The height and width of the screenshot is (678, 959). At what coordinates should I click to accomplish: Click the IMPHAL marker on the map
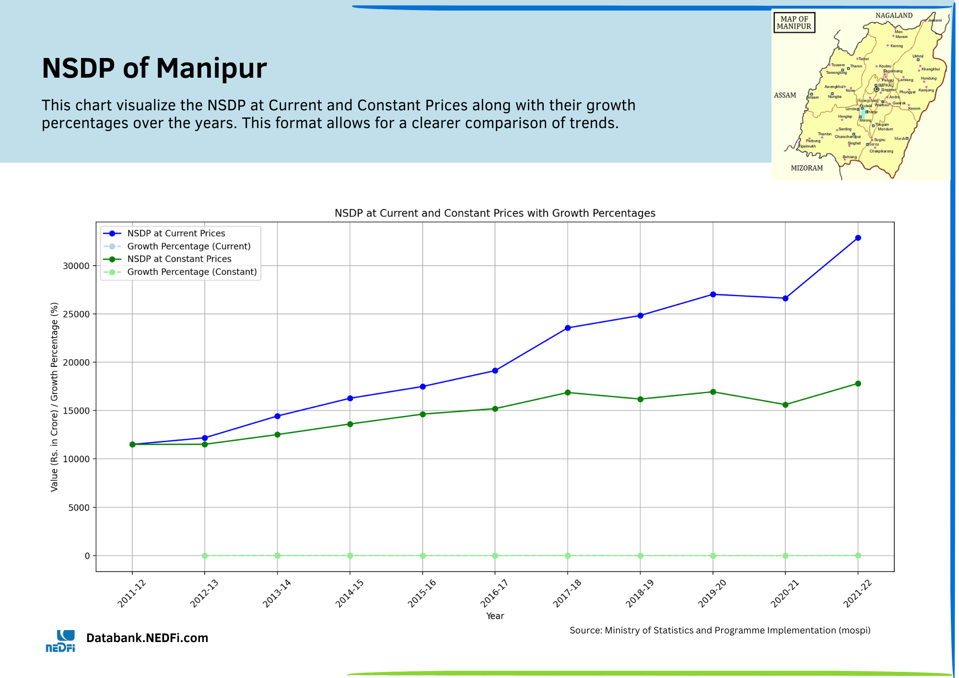877,89
